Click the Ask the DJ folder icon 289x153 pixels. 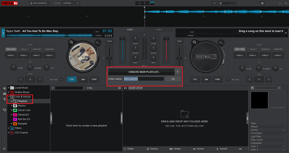(15, 119)
